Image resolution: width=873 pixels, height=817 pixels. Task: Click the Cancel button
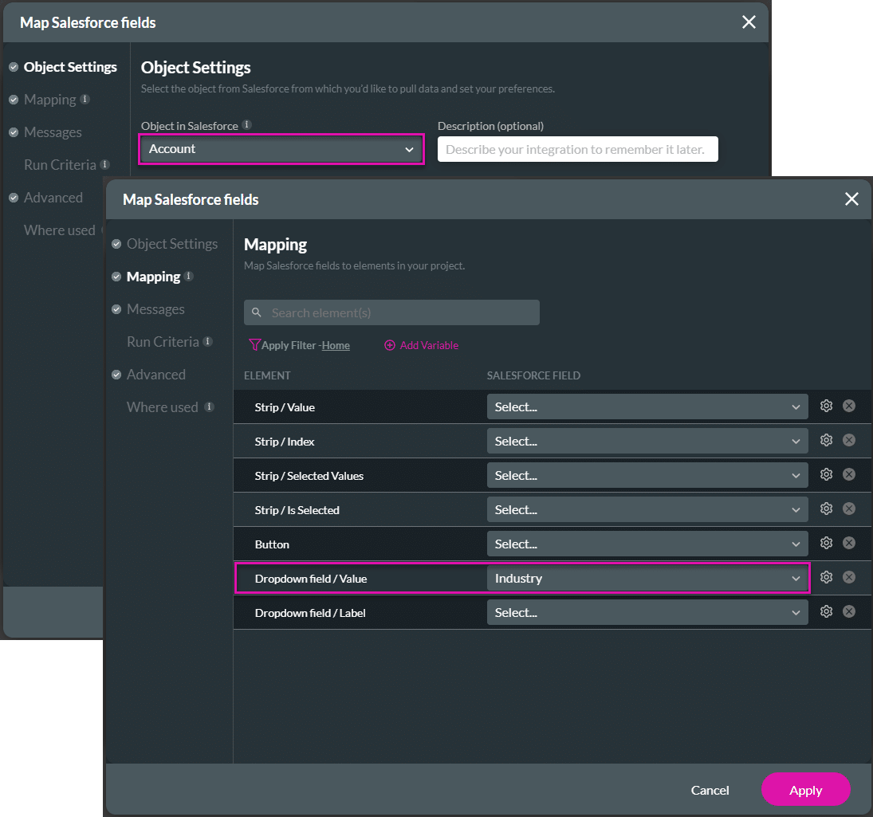click(710, 790)
